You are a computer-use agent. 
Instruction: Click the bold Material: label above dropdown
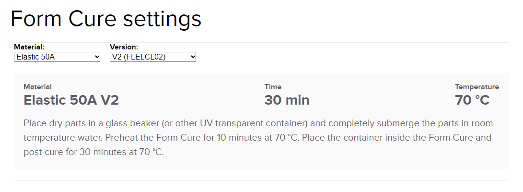click(29, 47)
